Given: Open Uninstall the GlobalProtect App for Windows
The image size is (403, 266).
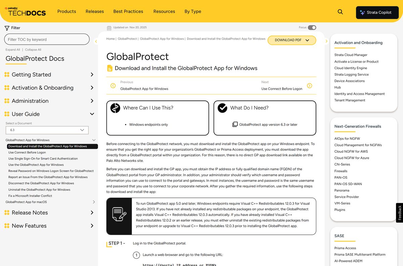Looking at the screenshot, I should click(39, 190).
